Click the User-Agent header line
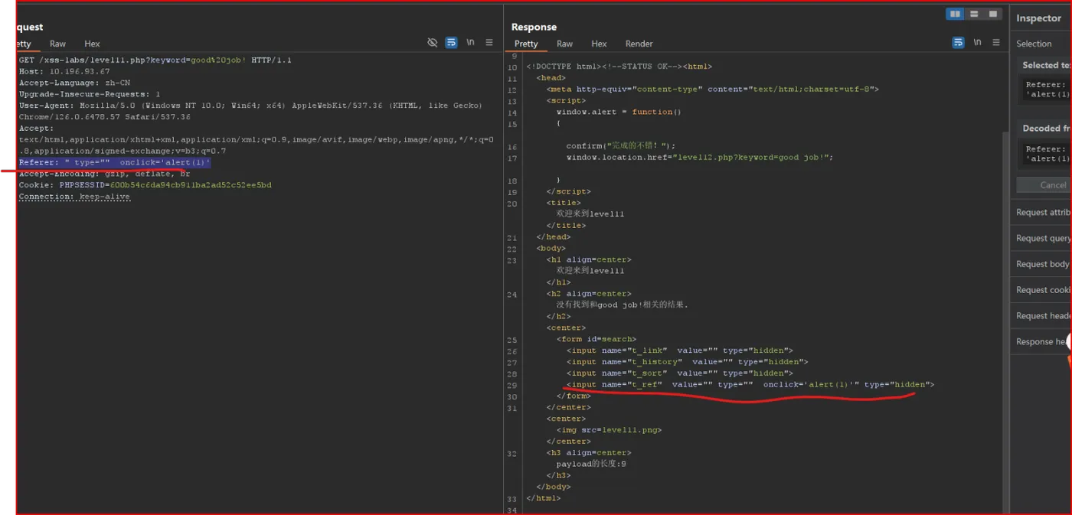Viewport: 1072px width, 515px height. 250,111
